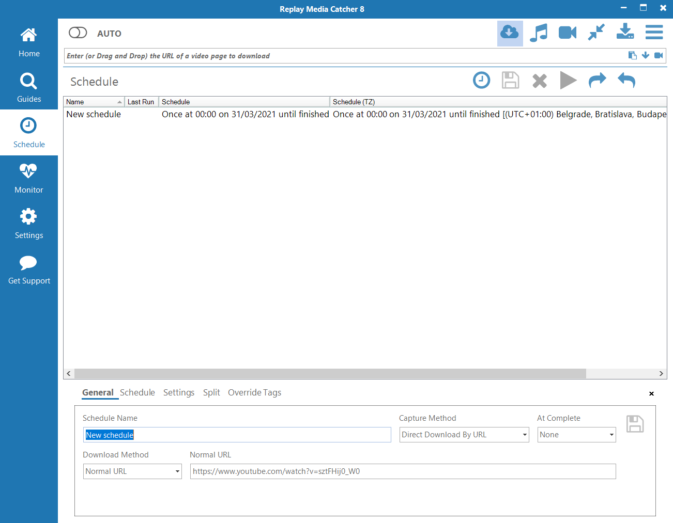Select the Schedule sidebar item
This screenshot has height=523, width=673.
pyautogui.click(x=29, y=133)
